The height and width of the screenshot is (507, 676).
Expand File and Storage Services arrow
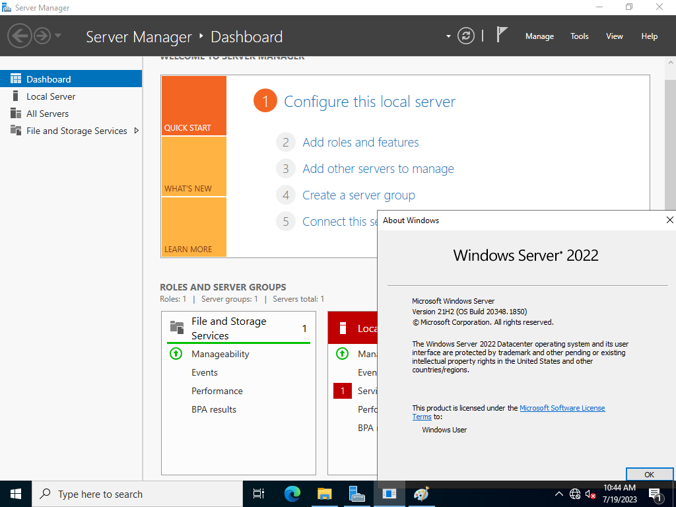coord(137,131)
